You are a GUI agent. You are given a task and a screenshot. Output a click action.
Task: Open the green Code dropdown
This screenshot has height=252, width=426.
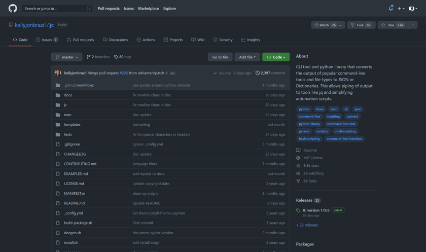point(276,57)
